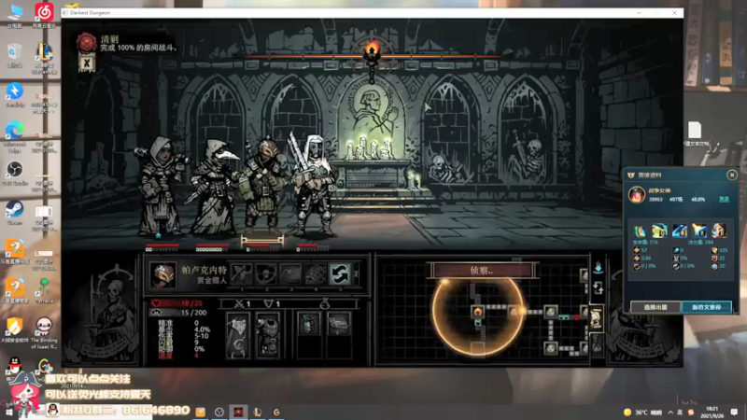This screenshot has height=420, width=747.
Task: Select the third combat skill icon
Action: (290, 273)
